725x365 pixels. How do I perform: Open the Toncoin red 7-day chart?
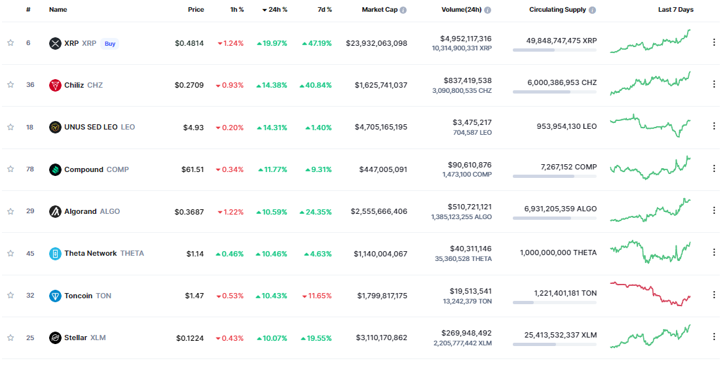point(650,294)
